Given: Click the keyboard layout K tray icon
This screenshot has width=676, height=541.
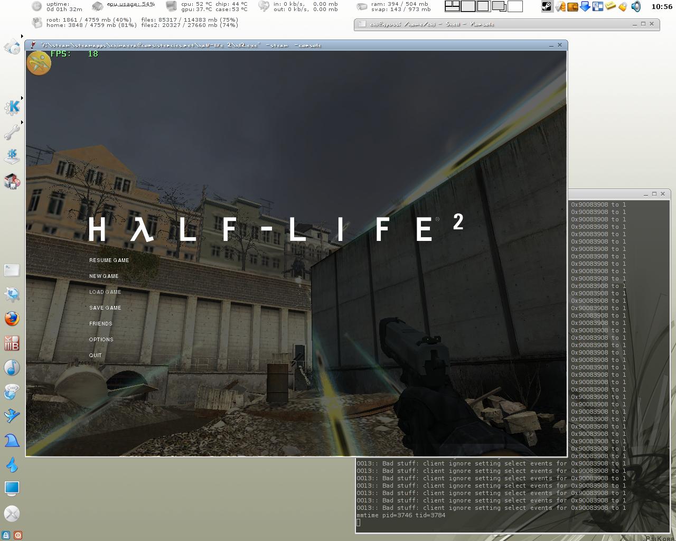Looking at the screenshot, I should click(x=598, y=6).
